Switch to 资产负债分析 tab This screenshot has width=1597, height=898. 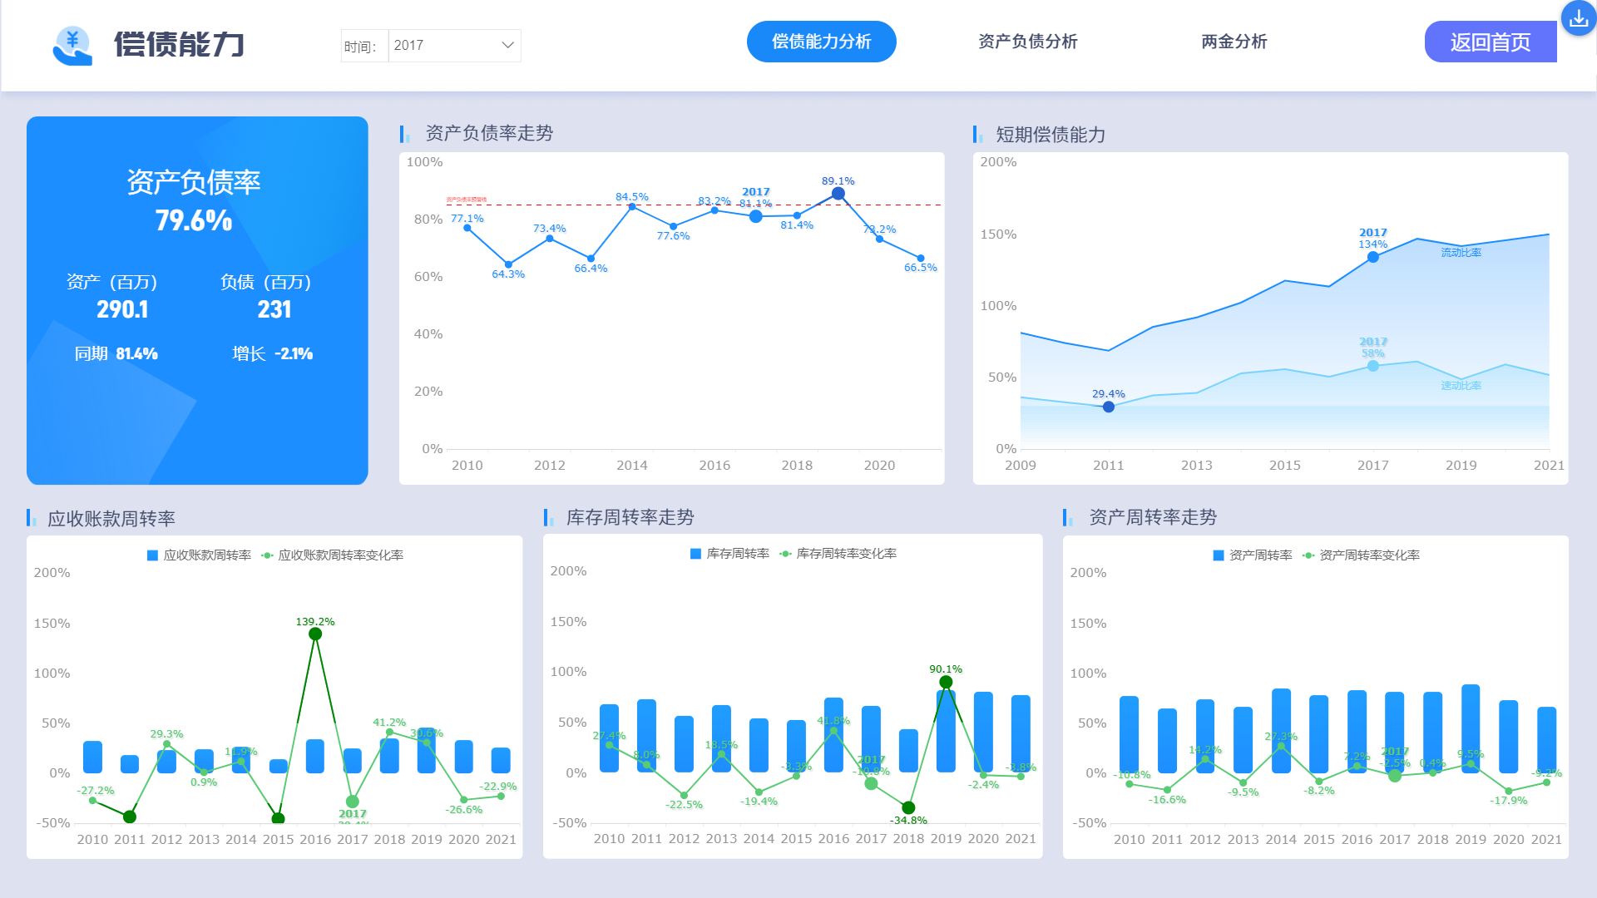pos(1027,42)
